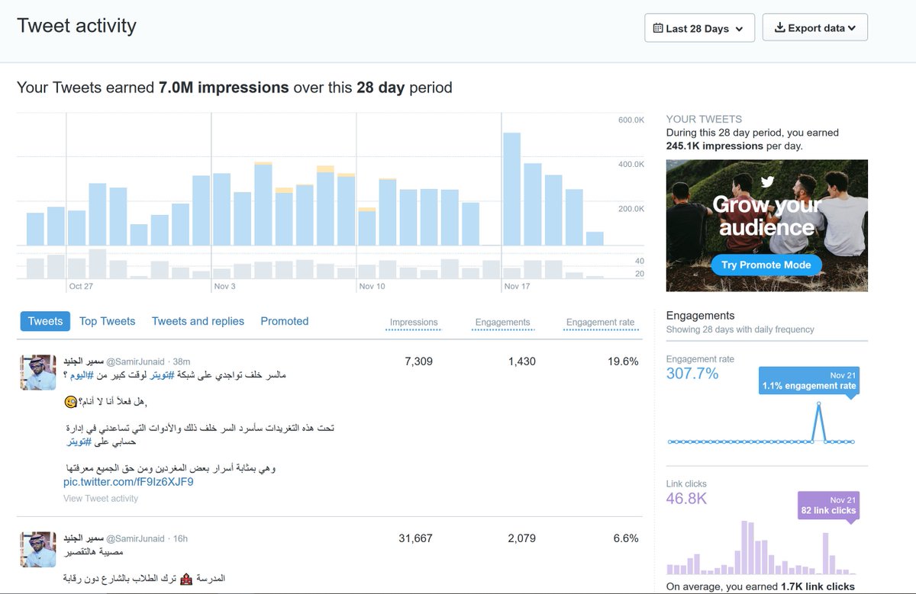Click the 307.7% engagement rate figure
Screen dimensions: 916x594
click(692, 374)
